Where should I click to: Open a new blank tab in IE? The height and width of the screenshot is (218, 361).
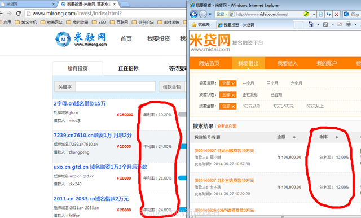pos(298,25)
